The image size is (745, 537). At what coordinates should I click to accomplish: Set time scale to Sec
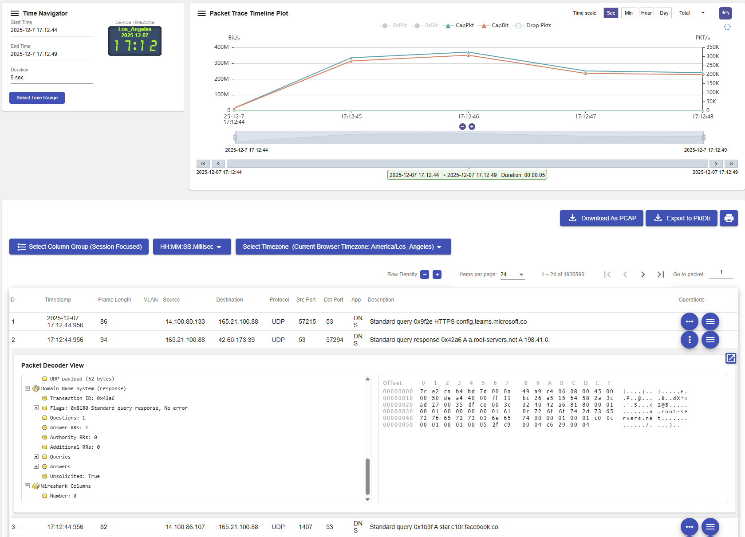pos(611,13)
